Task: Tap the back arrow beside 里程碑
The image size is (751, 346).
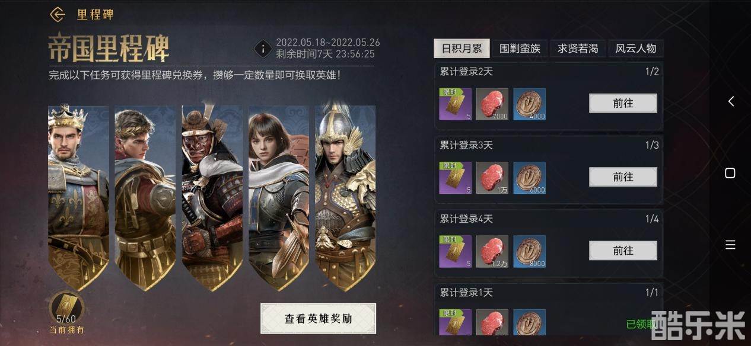Action: (x=58, y=14)
